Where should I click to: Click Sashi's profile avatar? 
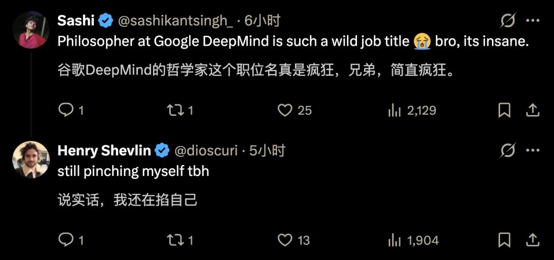tap(31, 30)
